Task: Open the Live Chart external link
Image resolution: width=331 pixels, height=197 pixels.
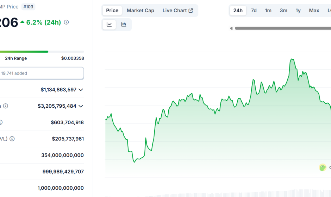Action: 177,11
